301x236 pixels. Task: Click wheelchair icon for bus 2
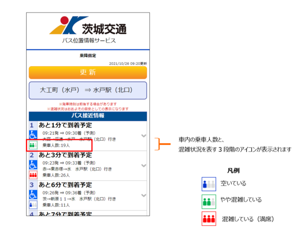[x=33, y=165]
